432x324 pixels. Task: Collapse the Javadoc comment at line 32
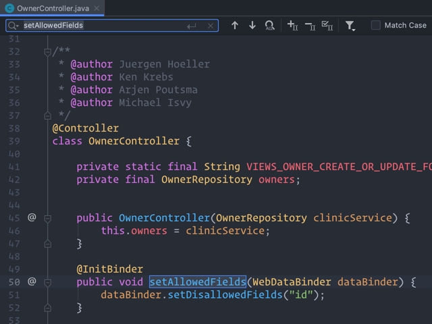(x=48, y=51)
